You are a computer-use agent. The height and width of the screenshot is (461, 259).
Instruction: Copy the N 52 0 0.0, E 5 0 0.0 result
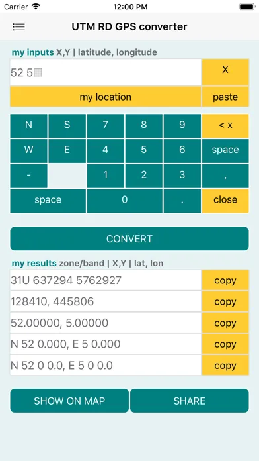point(225,366)
